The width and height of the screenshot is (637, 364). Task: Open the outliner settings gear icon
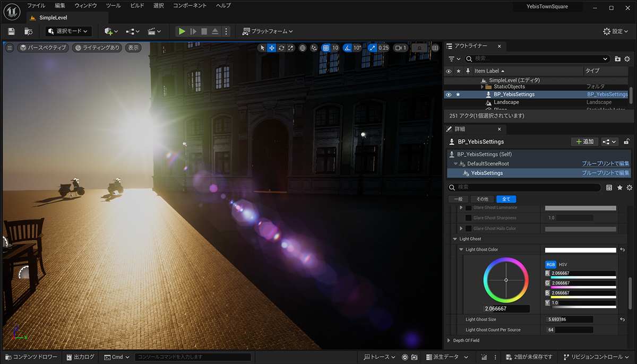coord(627,59)
